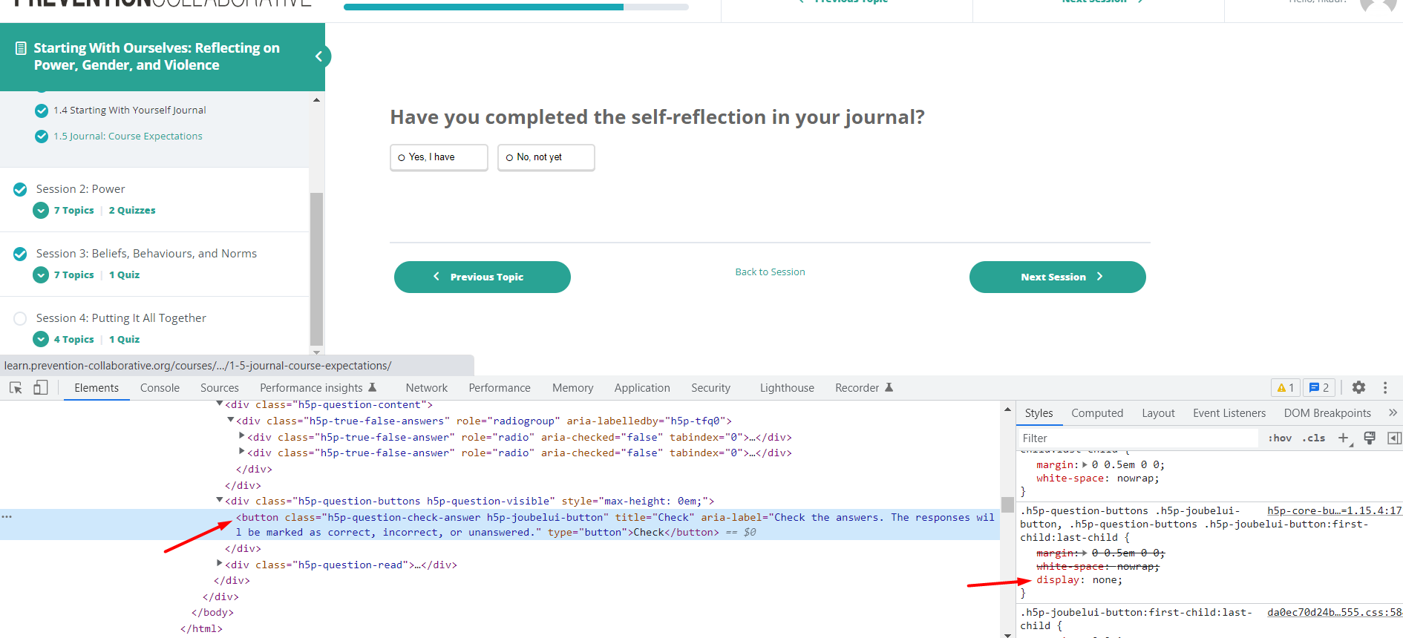Screen dimensions: 1403x638
Task: Expand Session 4 topics list chevron
Action: pyautogui.click(x=41, y=340)
